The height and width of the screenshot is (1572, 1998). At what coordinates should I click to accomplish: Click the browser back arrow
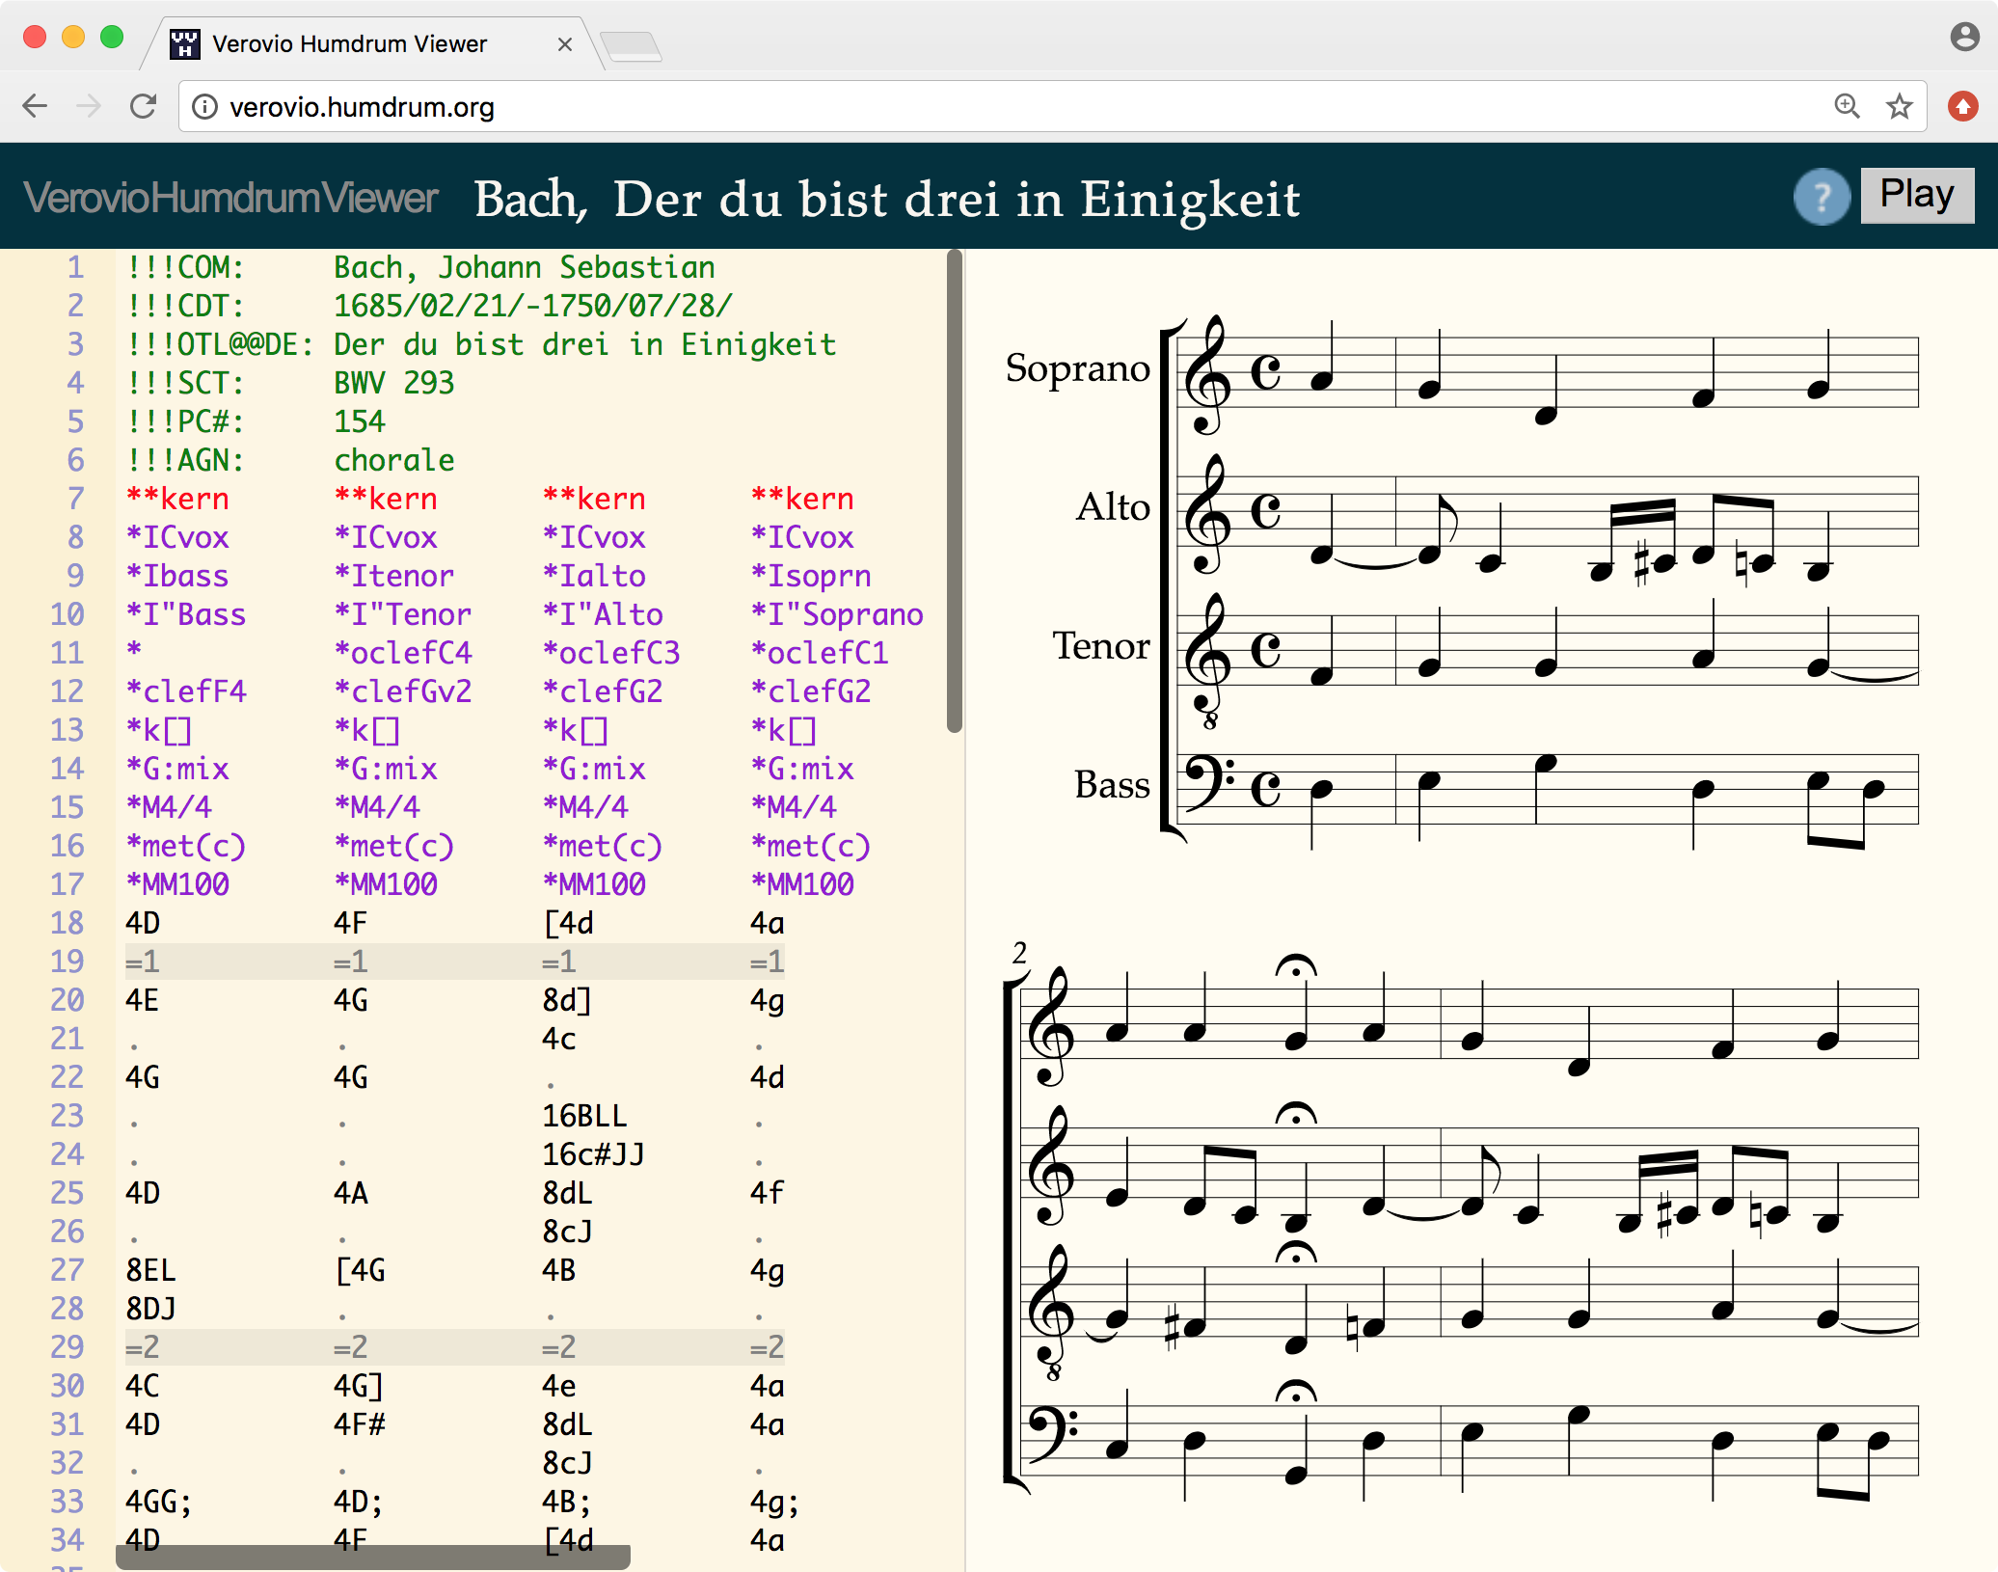pyautogui.click(x=35, y=106)
